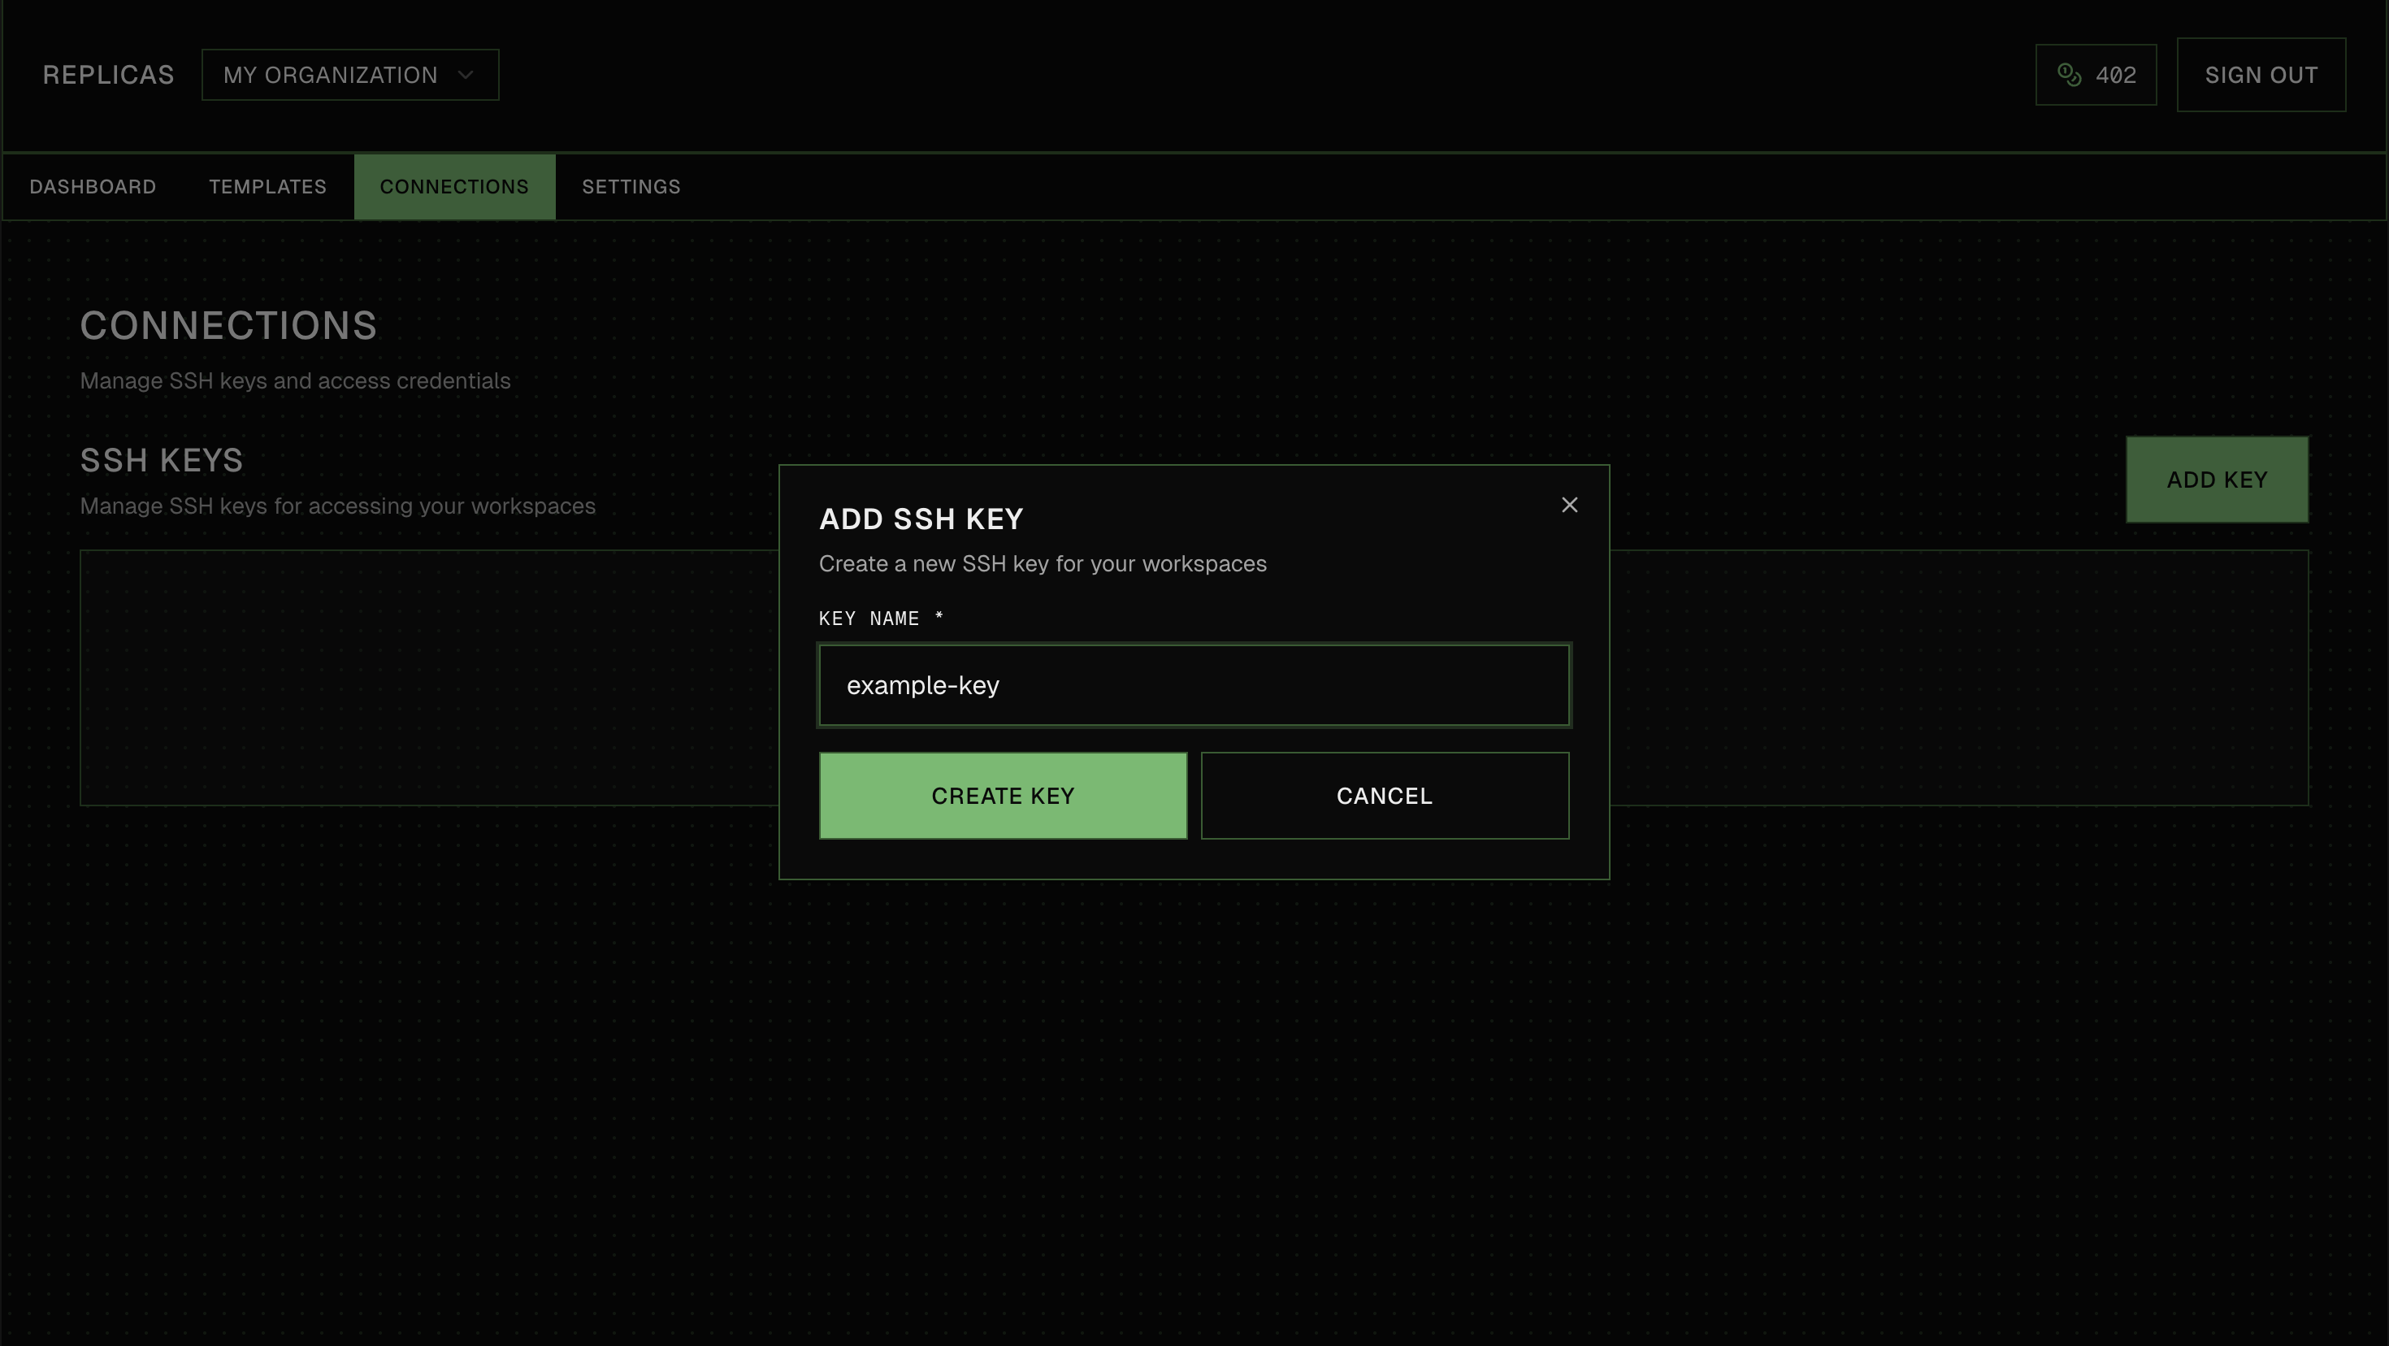Cancel the SSH key creation
This screenshot has height=1346, width=2389.
pos(1384,796)
